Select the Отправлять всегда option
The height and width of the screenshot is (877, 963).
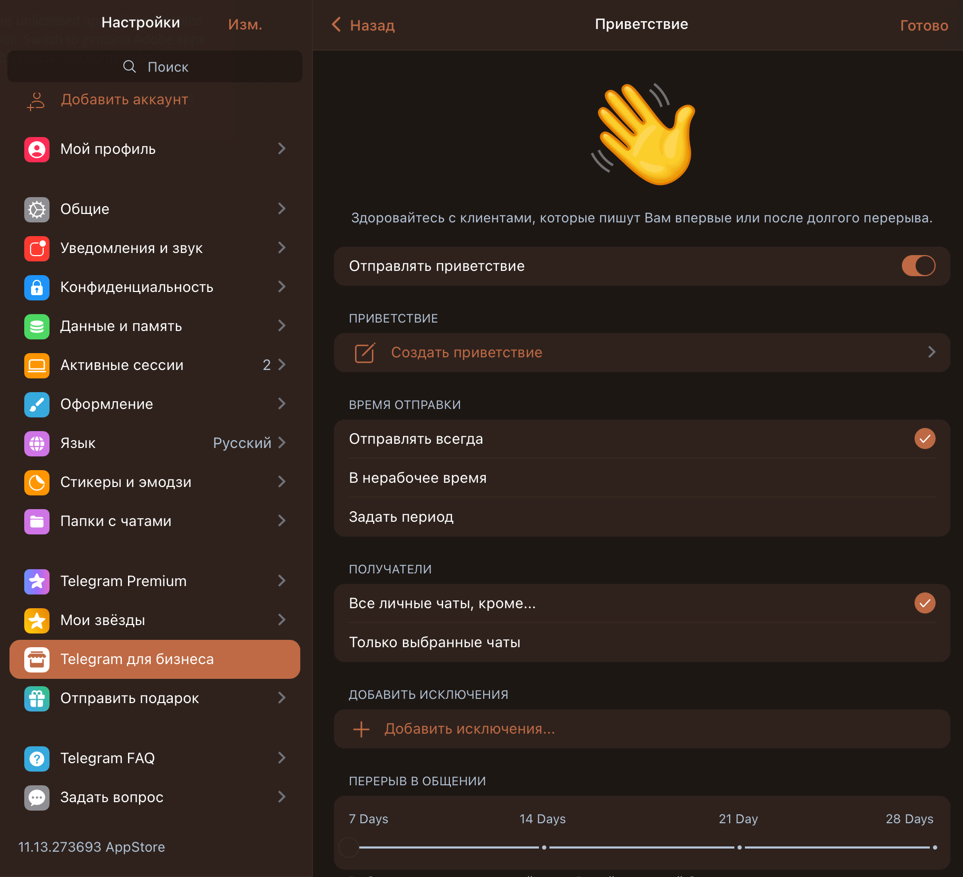(642, 439)
